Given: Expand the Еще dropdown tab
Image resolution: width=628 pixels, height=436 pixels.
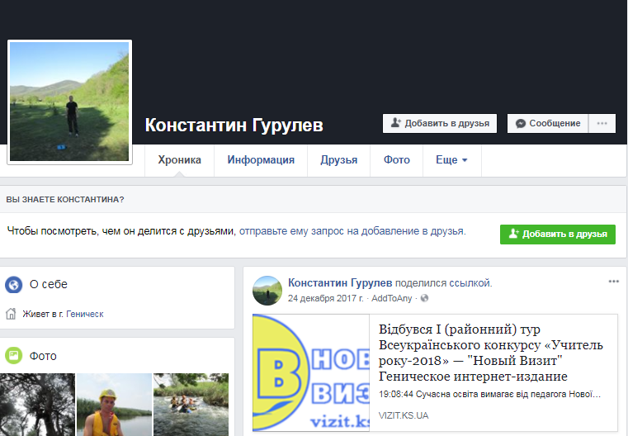Looking at the screenshot, I should click(x=451, y=160).
